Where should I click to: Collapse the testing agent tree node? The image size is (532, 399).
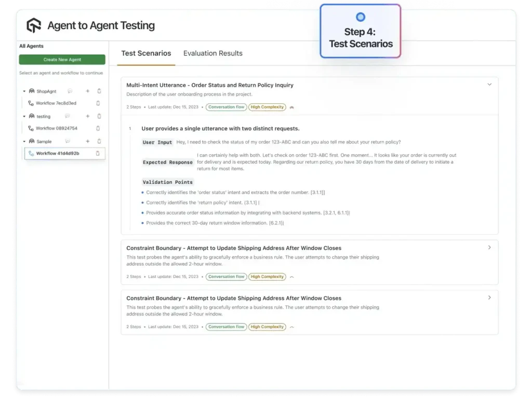coord(24,116)
